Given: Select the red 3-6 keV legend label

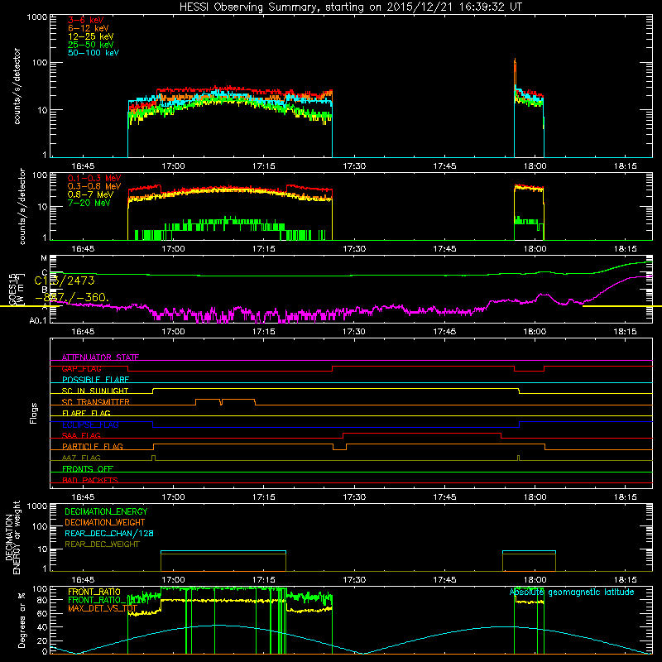Looking at the screenshot, I should click(86, 20).
